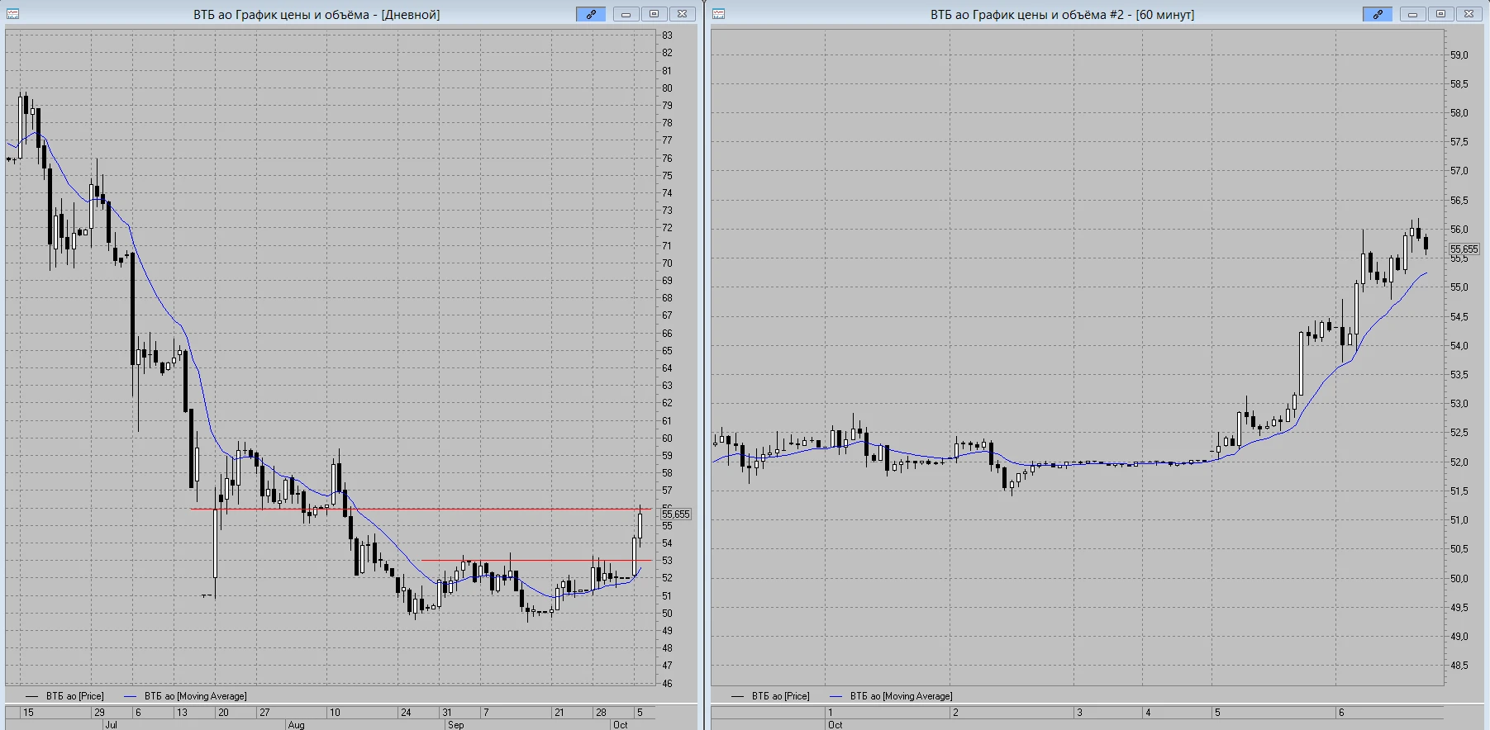Click 'ВТБ ао [Moving Average]' legend in the 60-minute chart
The width and height of the screenshot is (1490, 730).
pos(901,696)
